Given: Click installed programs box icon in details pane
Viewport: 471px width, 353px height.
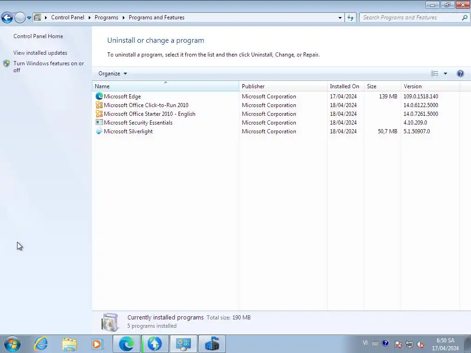Looking at the screenshot, I should (x=109, y=322).
